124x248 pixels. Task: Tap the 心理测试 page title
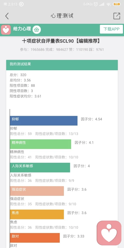coord(62,16)
